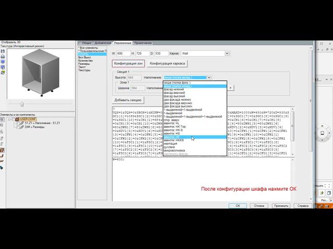
Task: Click the cabinet icon next to USER CONF
Action: [x=17, y=119]
